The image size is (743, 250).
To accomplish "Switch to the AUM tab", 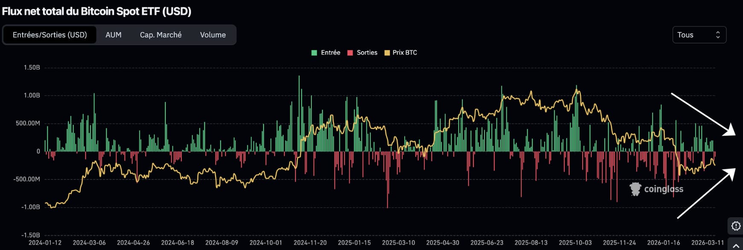I will (x=113, y=35).
